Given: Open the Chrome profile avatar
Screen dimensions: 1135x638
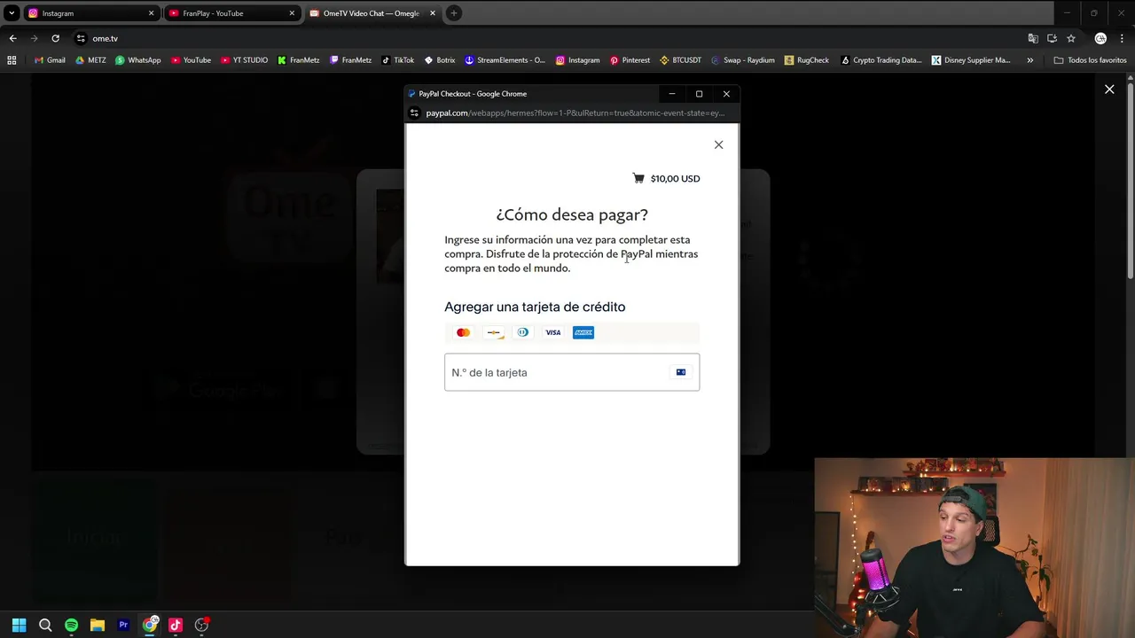Looking at the screenshot, I should pos(1100,38).
